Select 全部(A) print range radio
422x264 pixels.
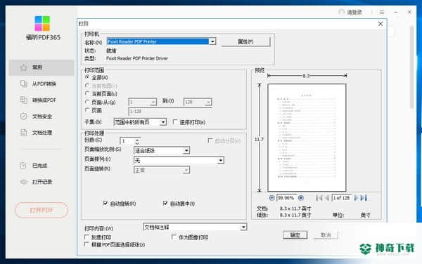(x=87, y=77)
